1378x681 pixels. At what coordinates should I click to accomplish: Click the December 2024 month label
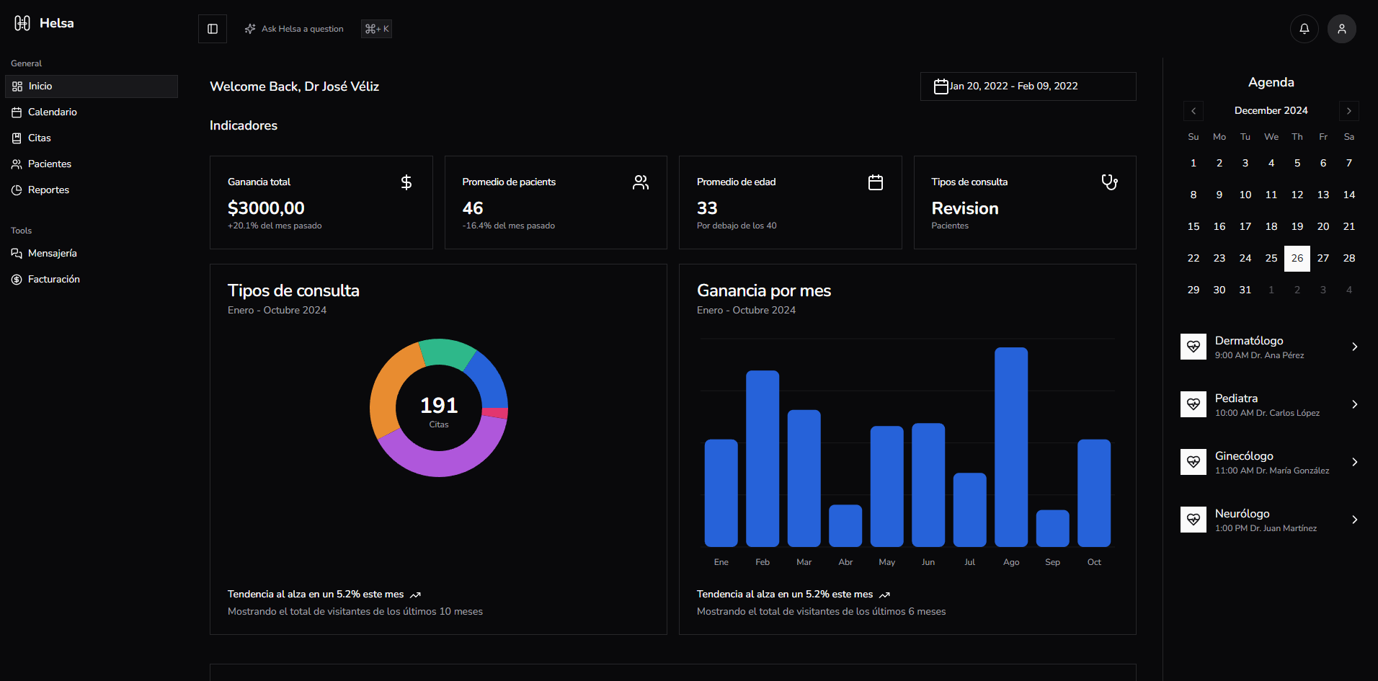(1271, 111)
